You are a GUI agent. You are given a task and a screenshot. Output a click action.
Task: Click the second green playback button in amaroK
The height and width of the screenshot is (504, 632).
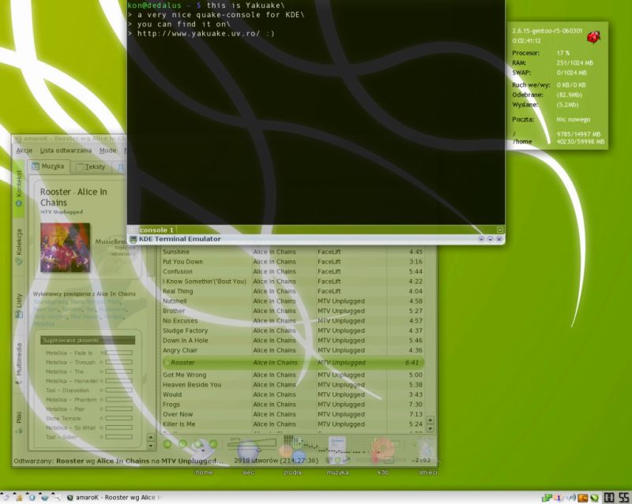182,444
